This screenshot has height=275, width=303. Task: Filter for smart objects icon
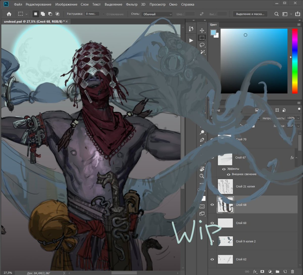click(x=284, y=110)
